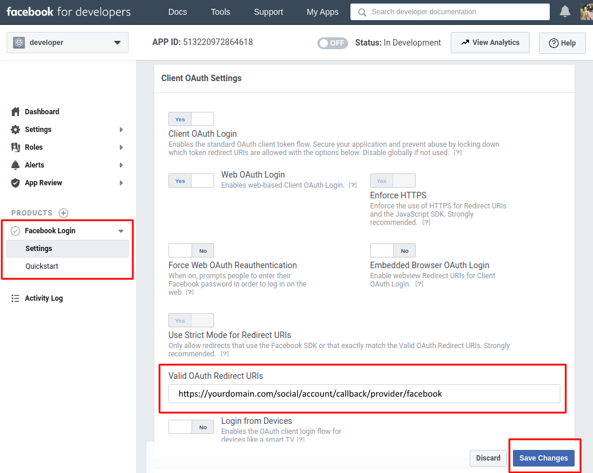Go to Dashboard in sidebar
The height and width of the screenshot is (473, 593).
[42, 112]
